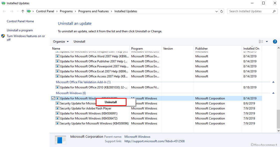Screen dimensions: 280x147
Task: Refresh the Installed Updates list
Action: [x=222, y=11]
